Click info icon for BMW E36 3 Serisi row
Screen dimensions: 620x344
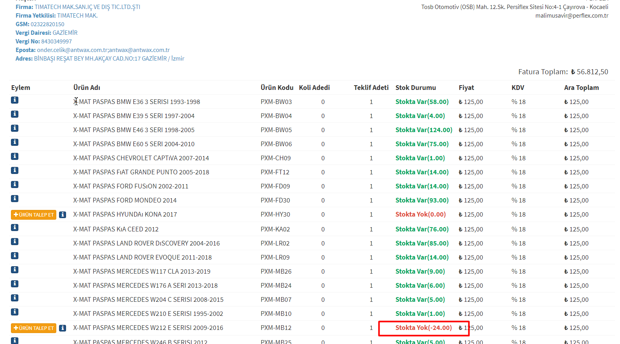pos(14,100)
